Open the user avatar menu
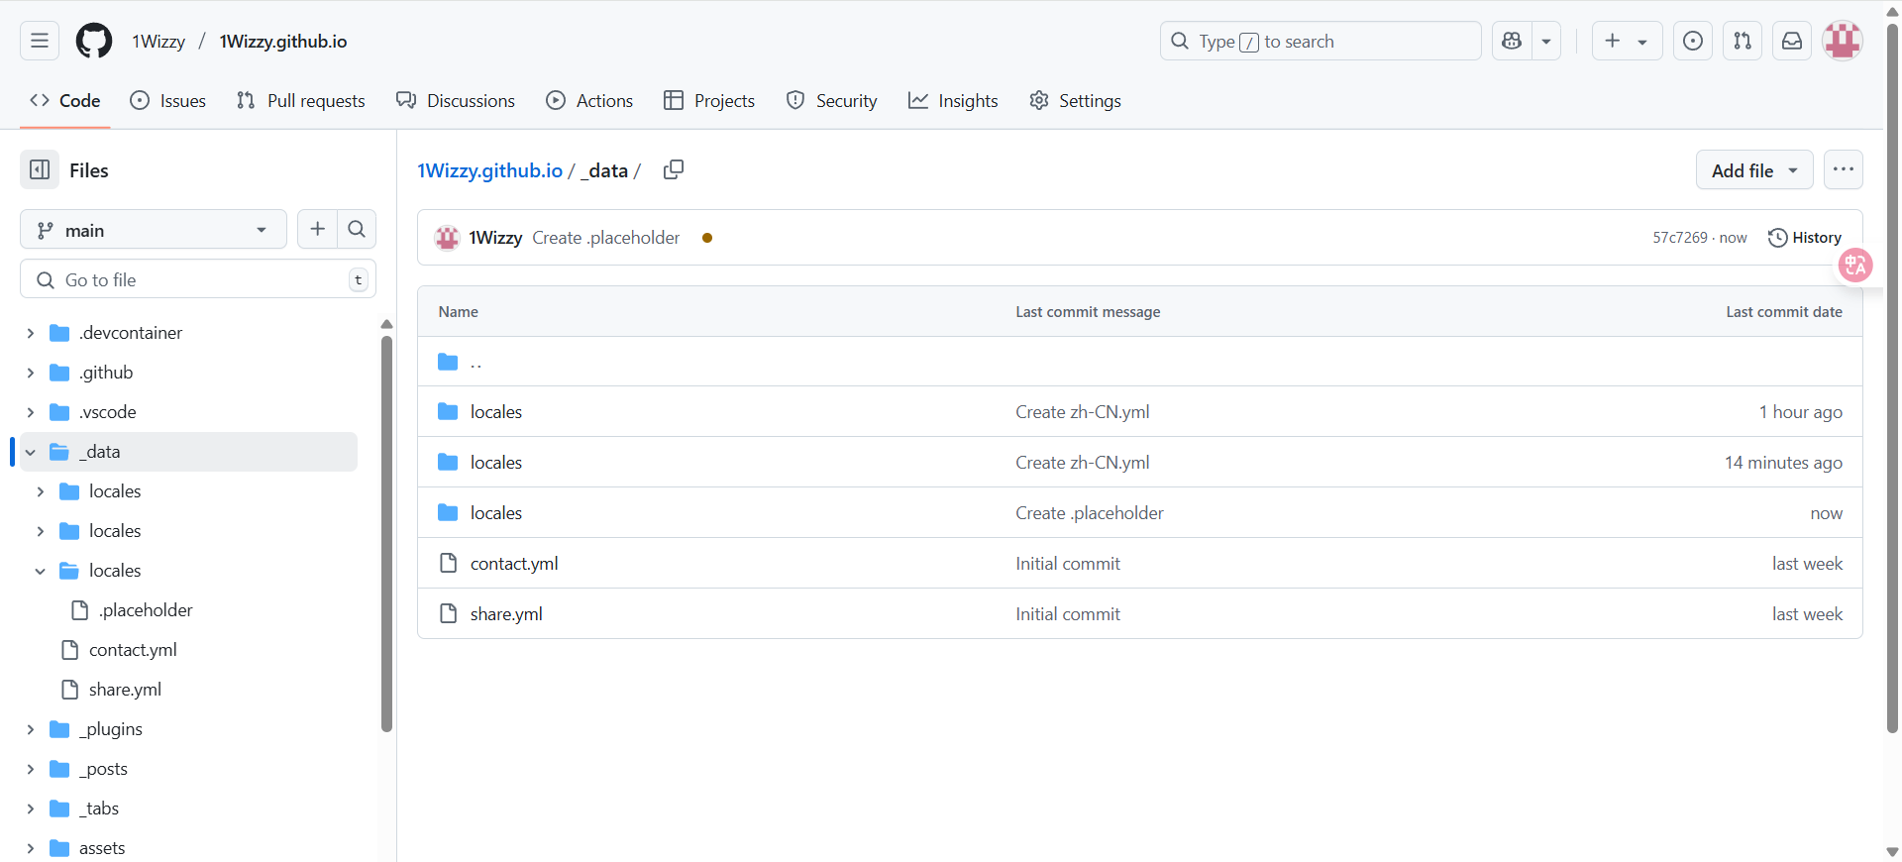The width and height of the screenshot is (1902, 862). tap(1843, 41)
